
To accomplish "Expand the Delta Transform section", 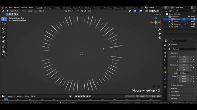I will pyautogui.click(x=178, y=85).
